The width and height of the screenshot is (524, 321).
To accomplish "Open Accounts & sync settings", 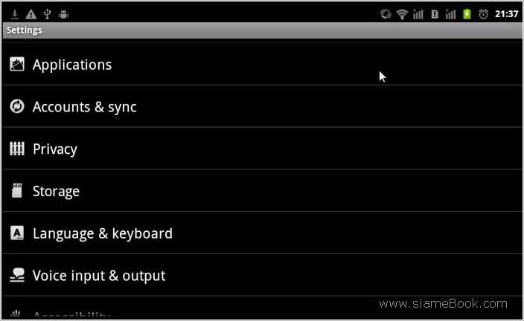I will point(262,106).
